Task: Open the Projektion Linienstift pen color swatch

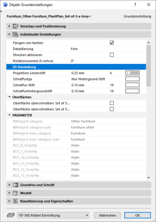Action: [132, 73]
